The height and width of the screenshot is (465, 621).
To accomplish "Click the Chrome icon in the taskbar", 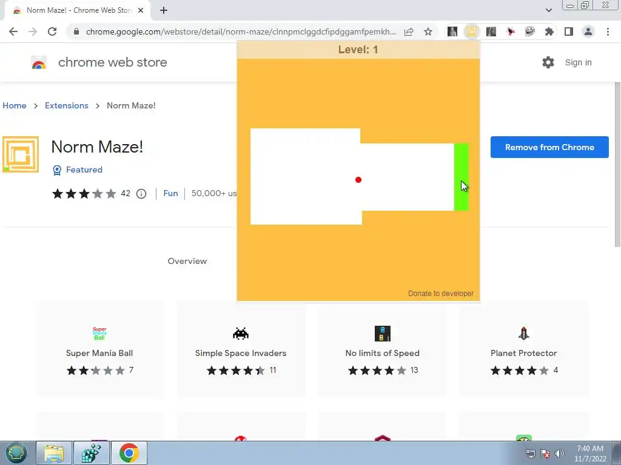I will pyautogui.click(x=129, y=453).
